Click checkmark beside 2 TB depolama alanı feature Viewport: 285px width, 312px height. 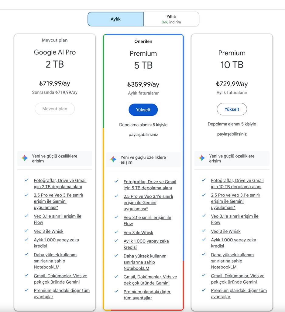[x=27, y=180]
